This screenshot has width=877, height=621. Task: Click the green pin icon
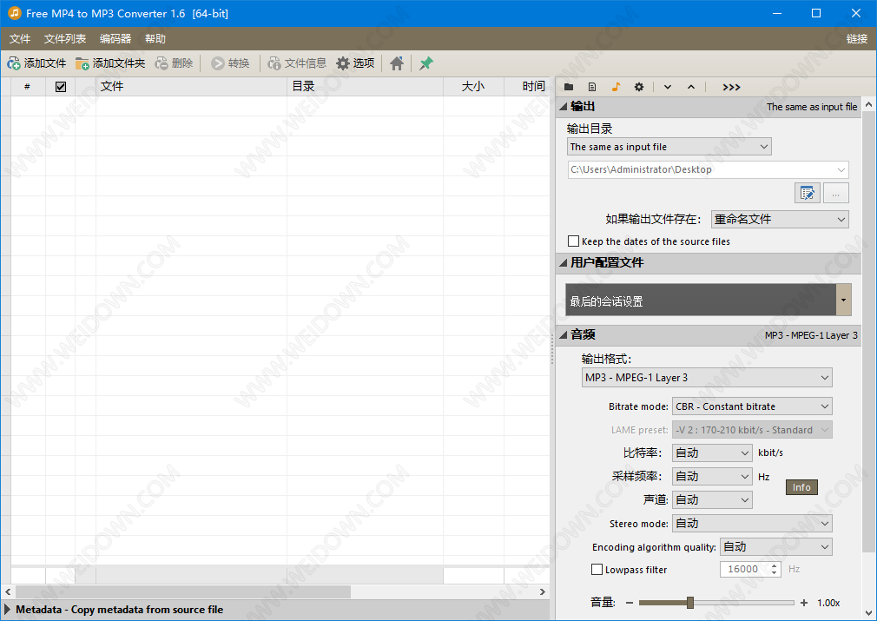pos(426,63)
